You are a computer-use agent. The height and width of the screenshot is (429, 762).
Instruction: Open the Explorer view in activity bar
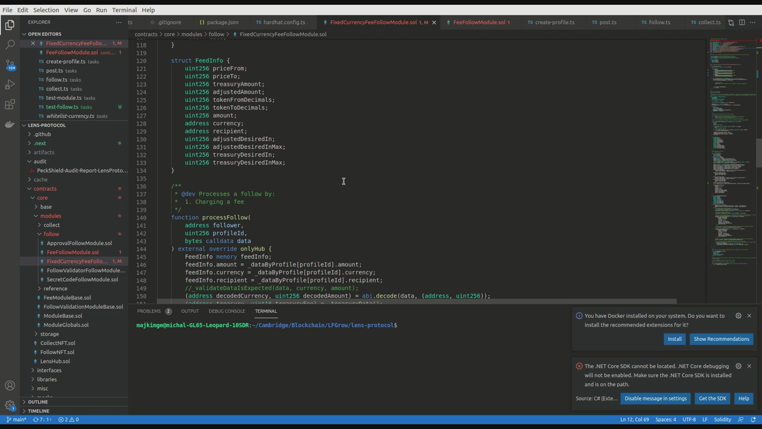click(10, 24)
